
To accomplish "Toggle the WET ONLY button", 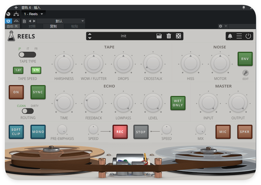I will [178, 103].
